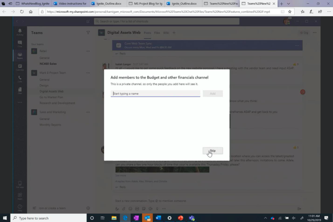Open the Chat icon in Teams sidebar
The width and height of the screenshot is (333, 222).
coord(20,44)
